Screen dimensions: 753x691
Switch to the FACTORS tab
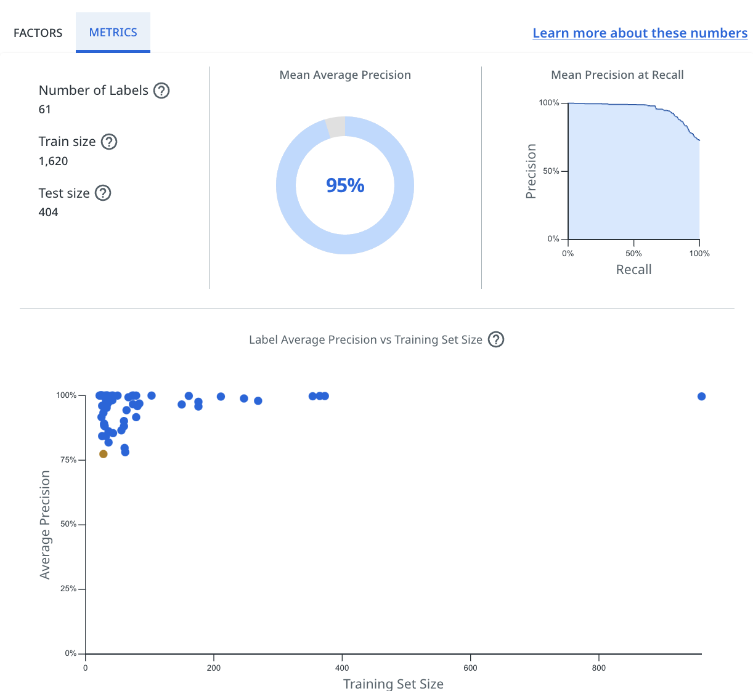pos(37,33)
